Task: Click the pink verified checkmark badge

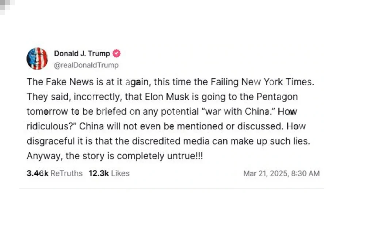Action: click(117, 53)
